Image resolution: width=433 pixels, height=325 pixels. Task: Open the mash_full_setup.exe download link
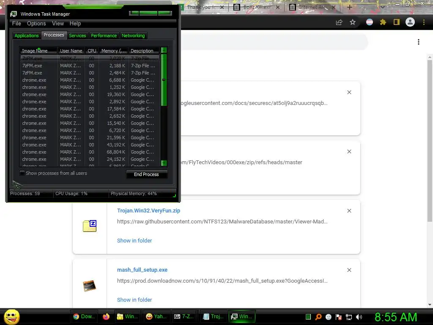point(142,270)
